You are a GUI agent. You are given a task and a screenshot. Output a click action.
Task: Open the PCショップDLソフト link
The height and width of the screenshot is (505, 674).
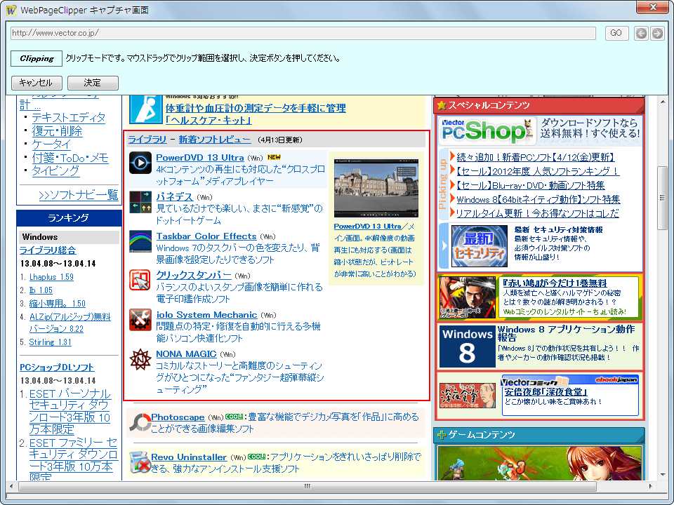pyautogui.click(x=57, y=367)
